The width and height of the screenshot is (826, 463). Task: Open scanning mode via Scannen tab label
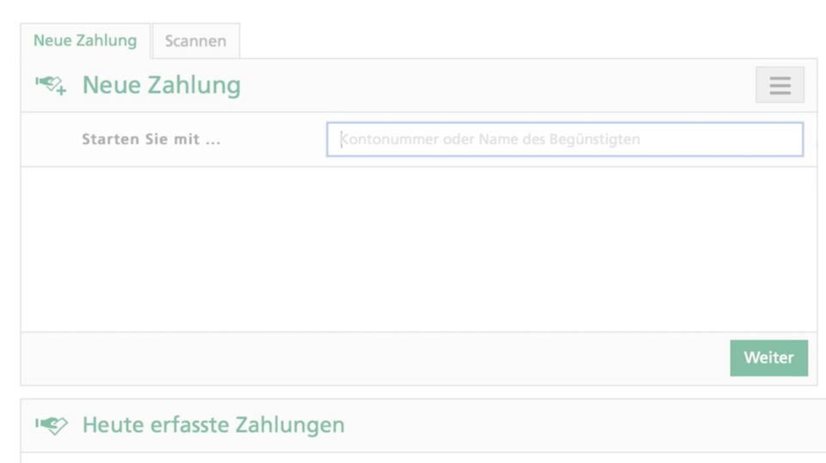click(x=195, y=41)
